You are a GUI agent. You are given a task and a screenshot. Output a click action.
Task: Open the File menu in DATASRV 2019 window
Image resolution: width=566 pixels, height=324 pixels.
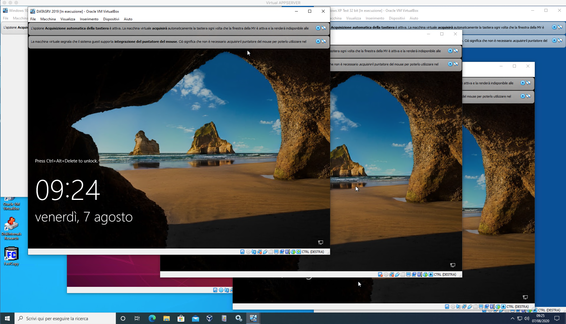(x=33, y=19)
